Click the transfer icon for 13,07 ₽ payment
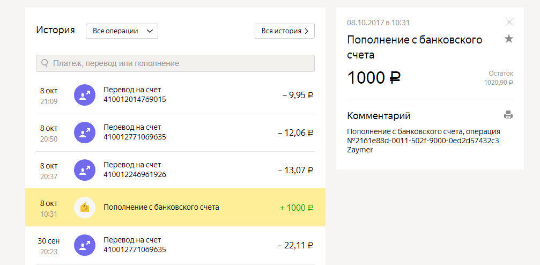The image size is (540, 265). click(85, 170)
